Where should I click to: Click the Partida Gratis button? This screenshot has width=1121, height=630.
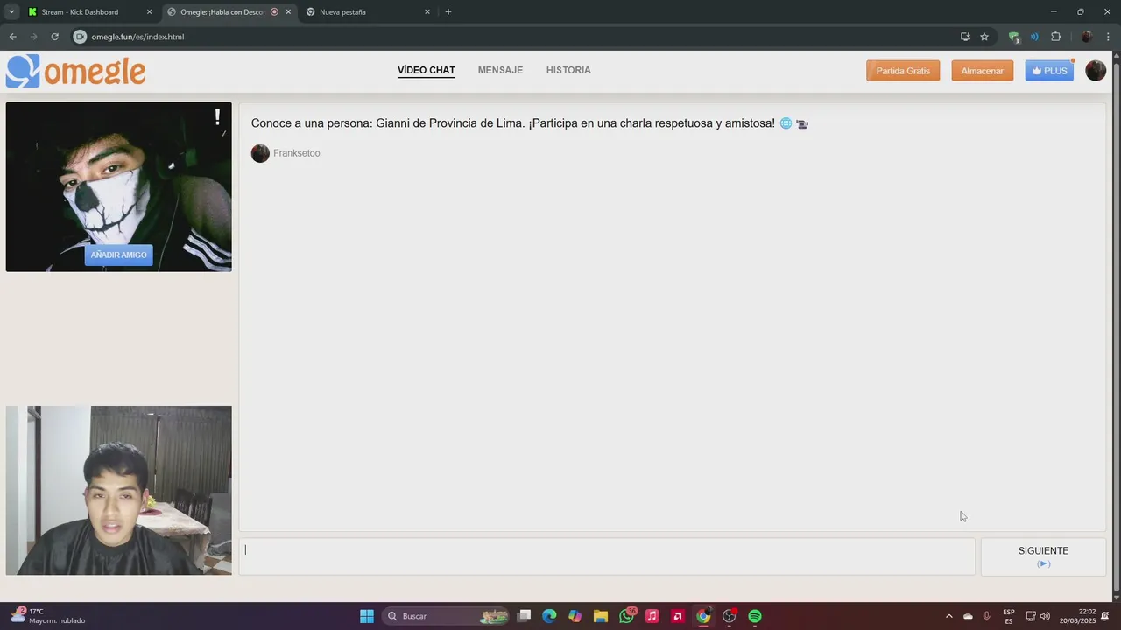point(903,71)
